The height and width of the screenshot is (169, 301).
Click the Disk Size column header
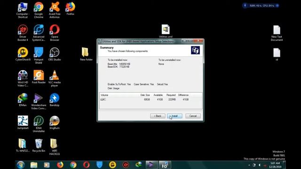145,95
